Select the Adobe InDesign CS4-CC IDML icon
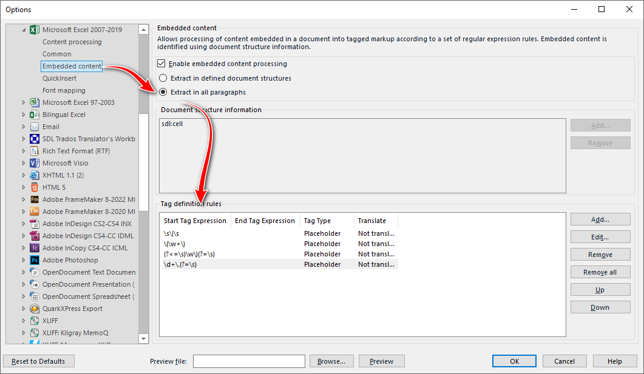 coord(34,235)
